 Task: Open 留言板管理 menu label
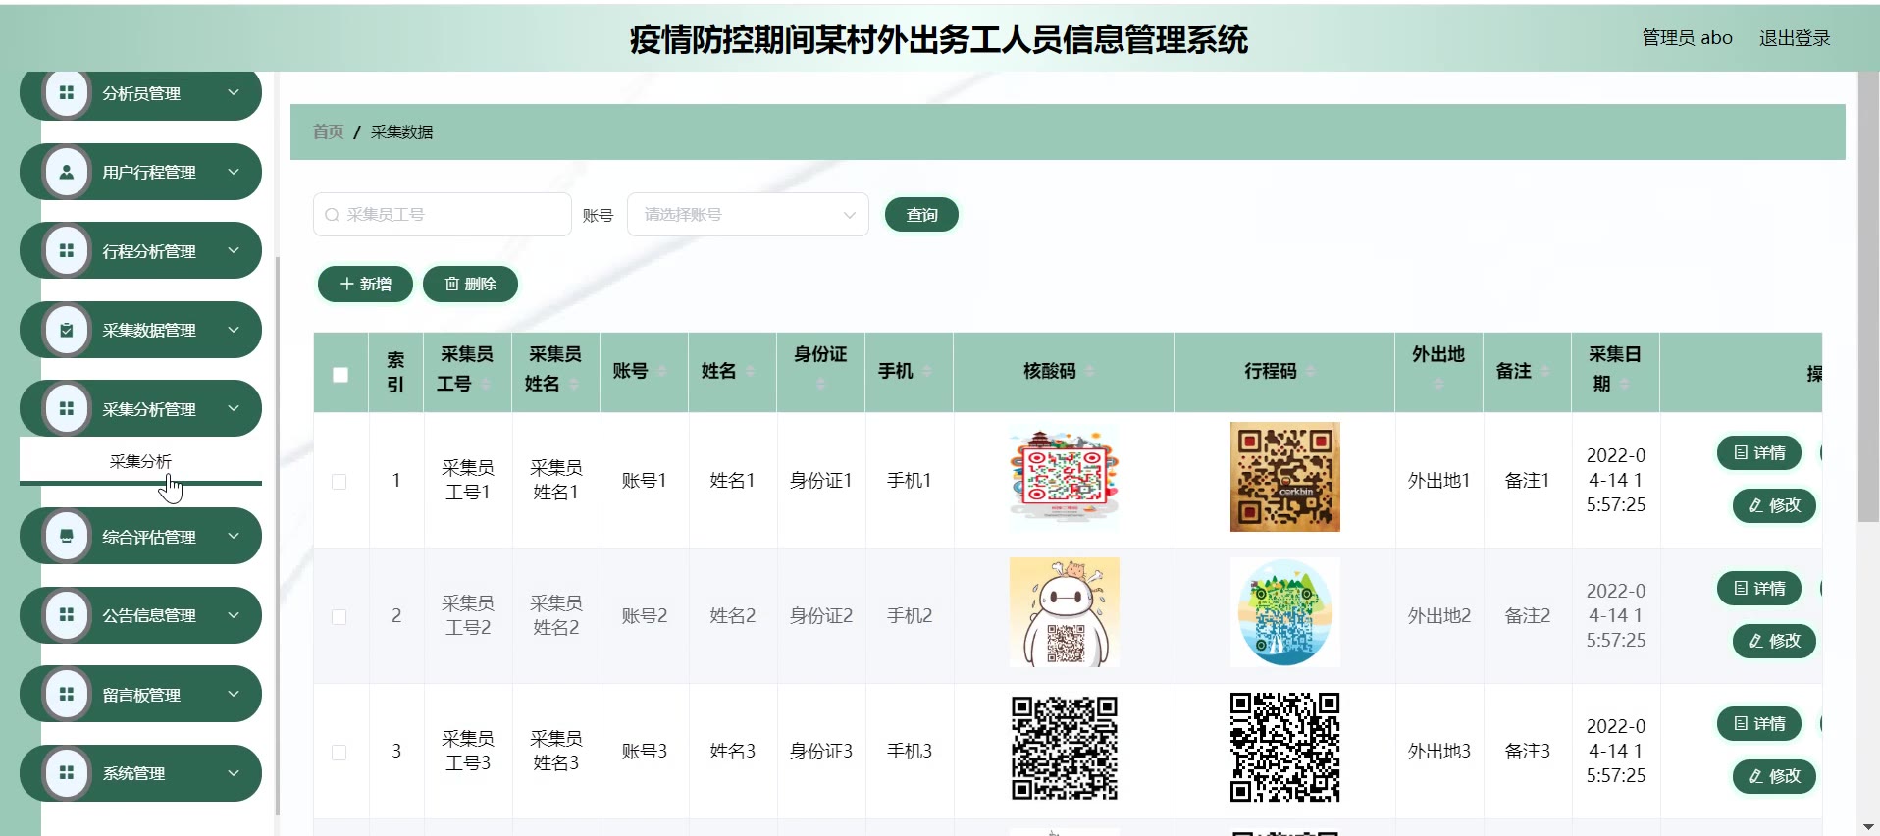[141, 695]
